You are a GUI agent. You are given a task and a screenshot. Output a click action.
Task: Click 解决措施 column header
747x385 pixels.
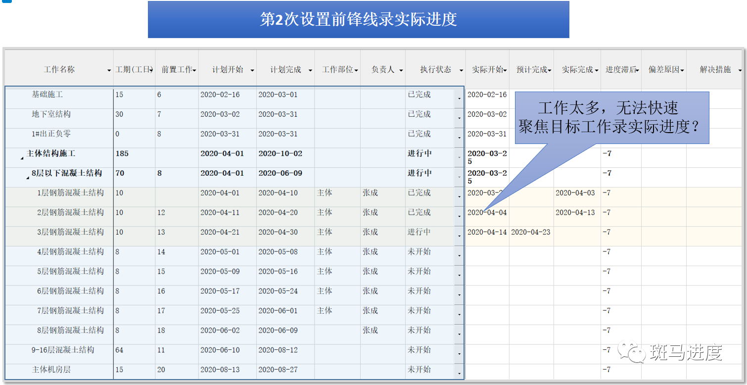click(715, 70)
